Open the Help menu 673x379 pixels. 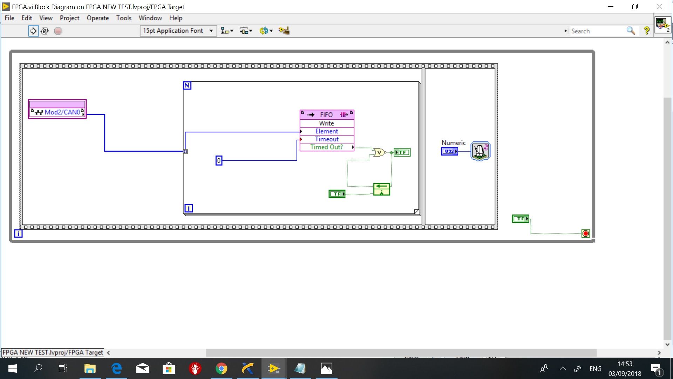(x=176, y=18)
